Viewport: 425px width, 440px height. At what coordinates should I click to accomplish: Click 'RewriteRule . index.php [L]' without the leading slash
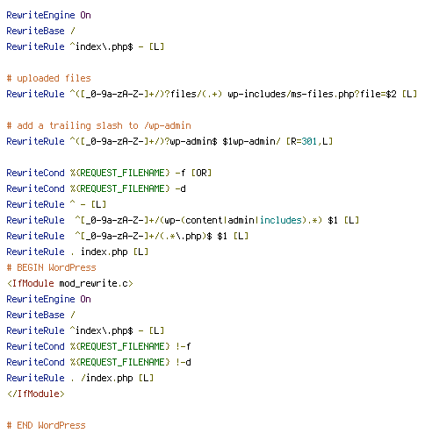pos(77,252)
